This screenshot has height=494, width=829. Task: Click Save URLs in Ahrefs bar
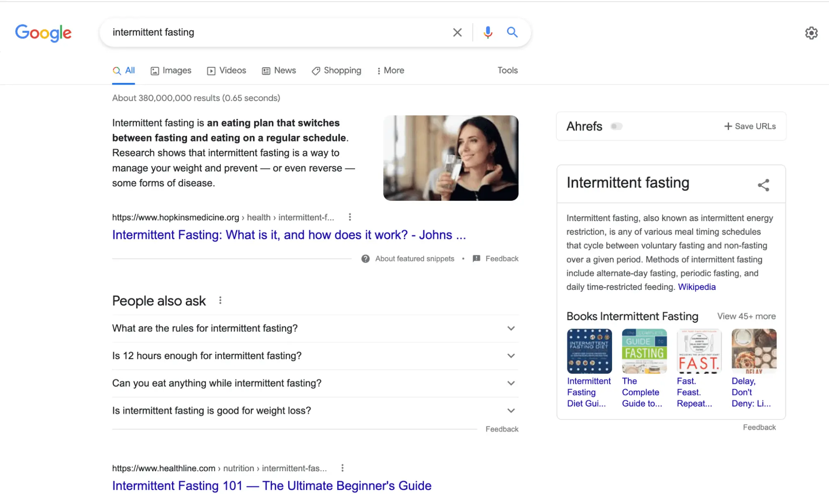(750, 126)
